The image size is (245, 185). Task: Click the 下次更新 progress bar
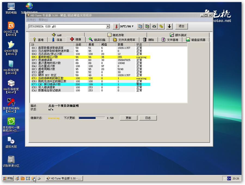[92, 118]
